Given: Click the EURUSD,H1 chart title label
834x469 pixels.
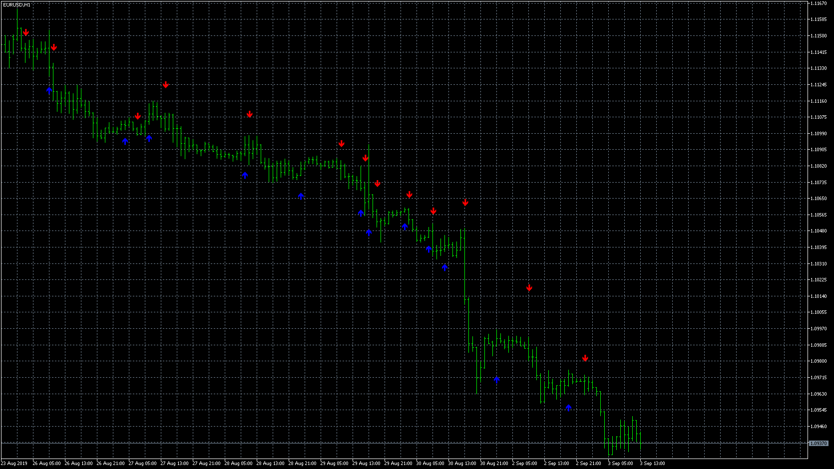Looking at the screenshot, I should pyautogui.click(x=16, y=4).
